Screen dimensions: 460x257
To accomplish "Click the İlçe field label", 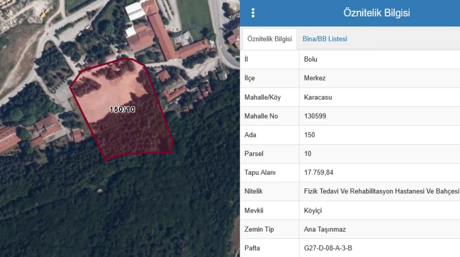I will (250, 78).
